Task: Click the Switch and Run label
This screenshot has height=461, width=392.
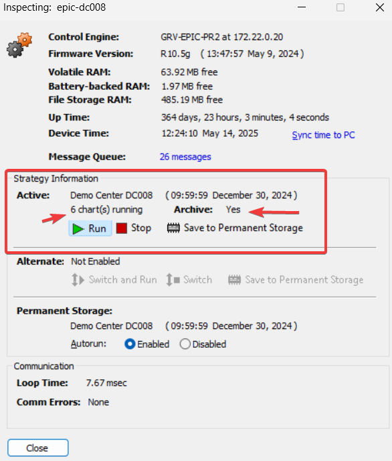Action: click(x=122, y=279)
